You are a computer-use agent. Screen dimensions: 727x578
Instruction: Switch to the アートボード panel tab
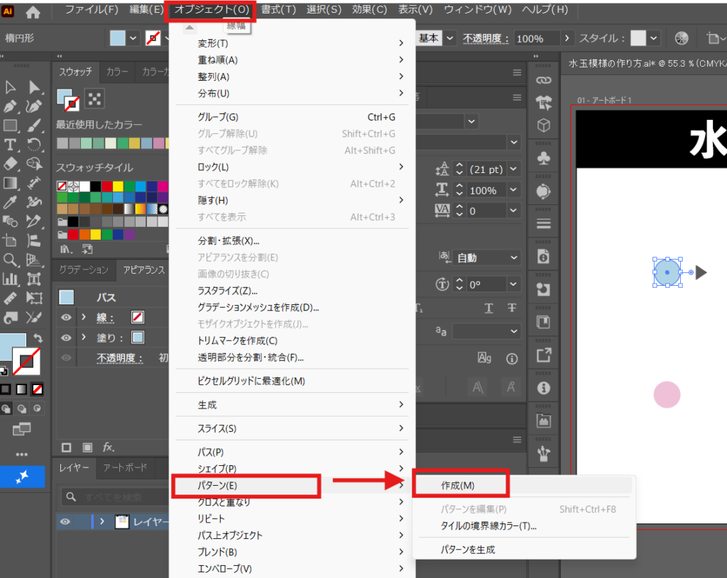tap(125, 467)
